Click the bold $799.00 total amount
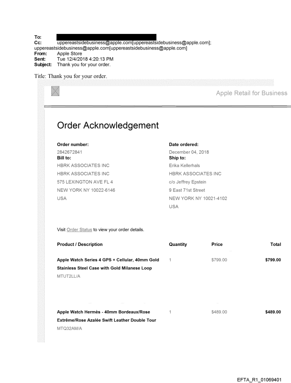 click(x=272, y=259)
